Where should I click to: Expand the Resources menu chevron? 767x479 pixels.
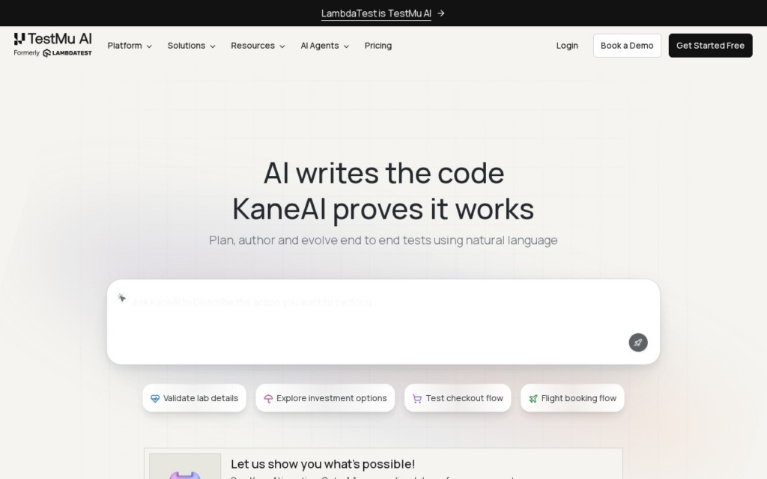point(282,46)
